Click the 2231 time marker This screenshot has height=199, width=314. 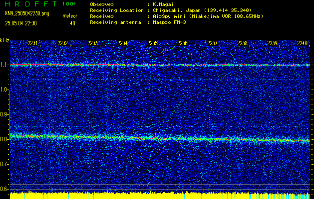tap(32, 43)
